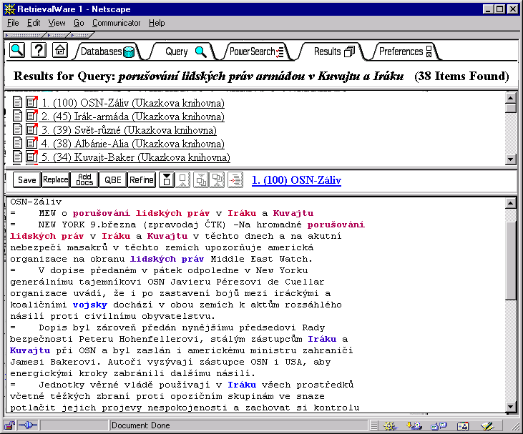Switch to the PowerSearch tab
Screen dimensions: 523x434
tap(256, 51)
